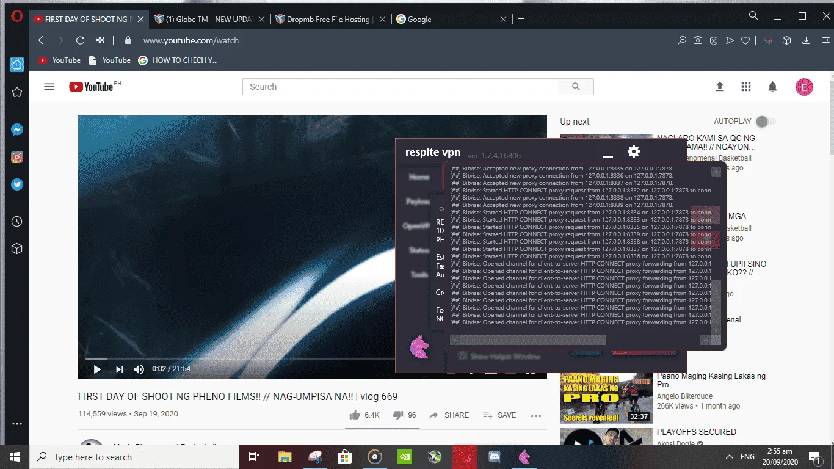Open YouTube notifications bell
Image resolution: width=834 pixels, height=469 pixels.
tap(772, 87)
